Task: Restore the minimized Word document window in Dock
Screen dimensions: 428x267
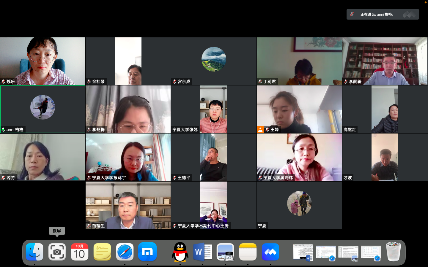Action: click(303, 252)
